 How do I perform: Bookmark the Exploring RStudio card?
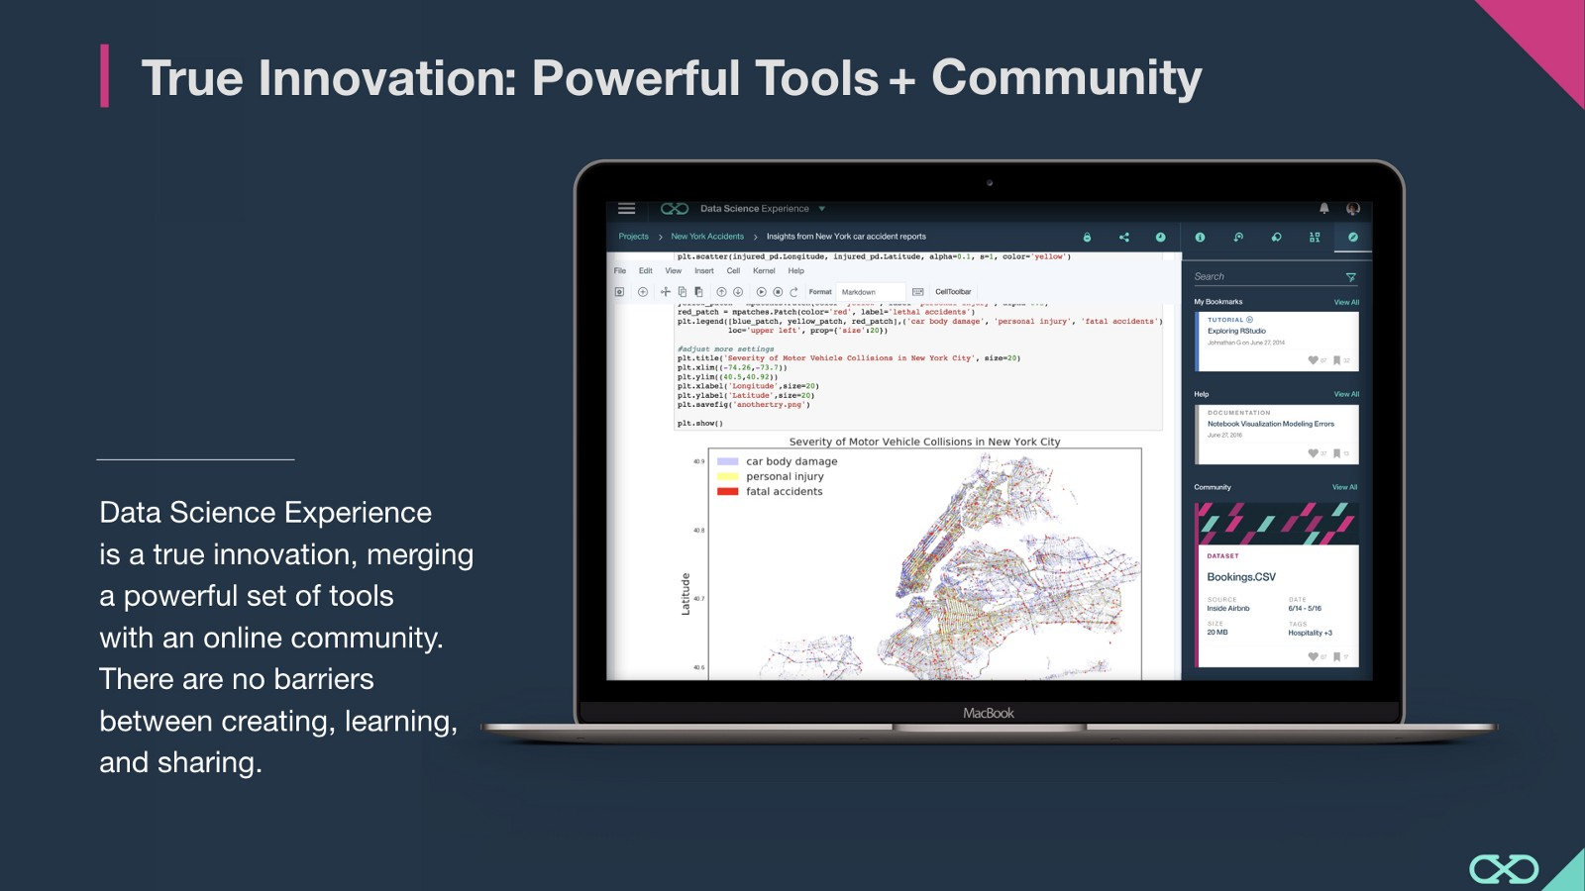1336,360
